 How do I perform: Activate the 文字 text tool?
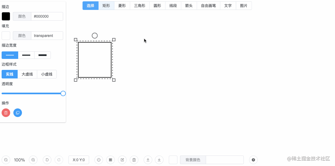(228, 6)
